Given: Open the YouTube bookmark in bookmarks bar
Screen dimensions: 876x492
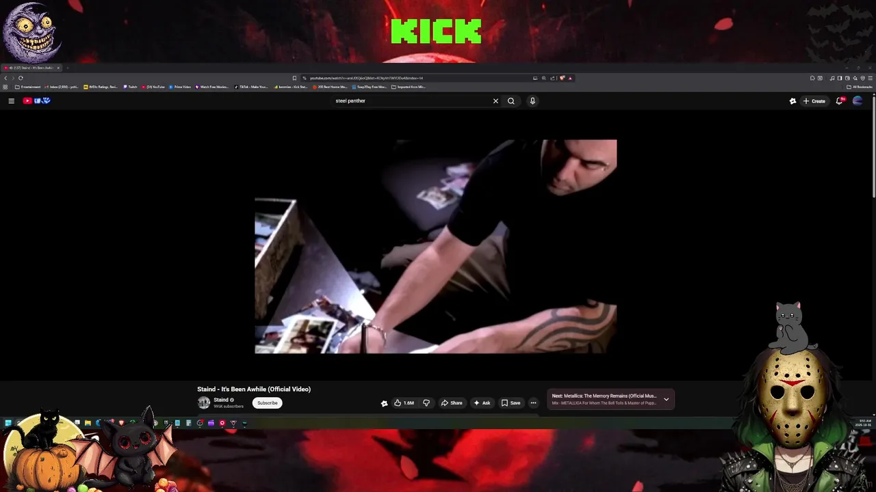Looking at the screenshot, I should (153, 87).
